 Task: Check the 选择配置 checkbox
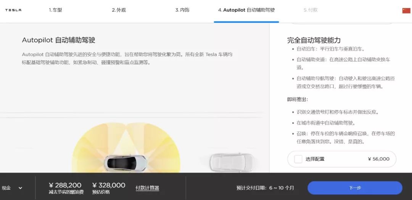298,159
